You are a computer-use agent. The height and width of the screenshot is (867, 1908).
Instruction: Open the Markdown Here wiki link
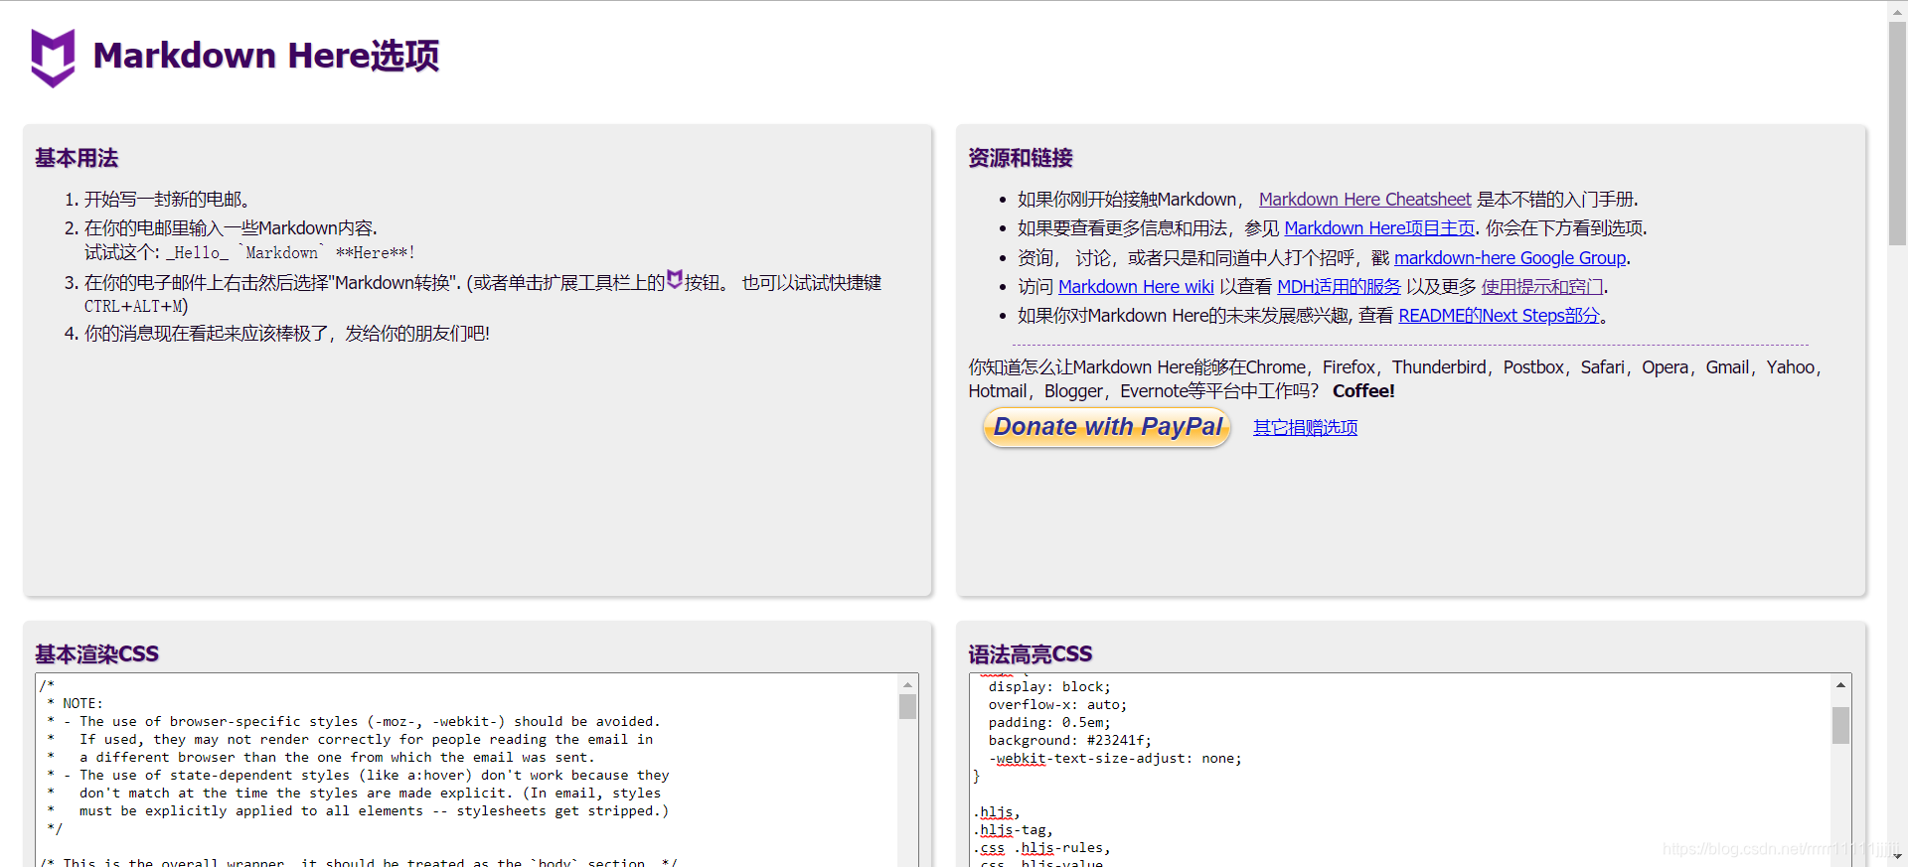[1136, 287]
